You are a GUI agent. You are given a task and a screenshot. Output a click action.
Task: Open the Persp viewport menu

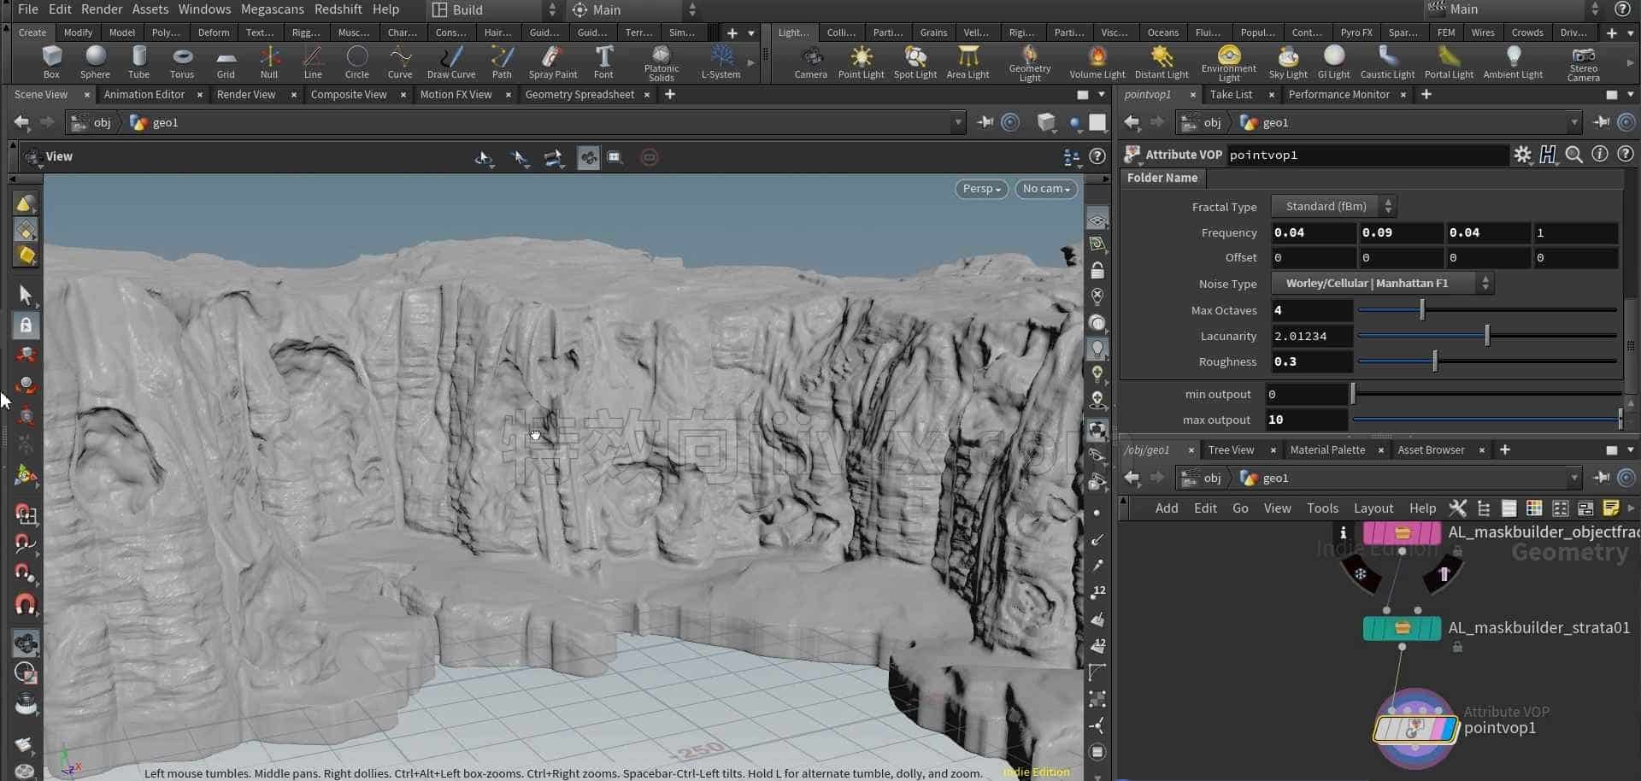click(x=981, y=189)
